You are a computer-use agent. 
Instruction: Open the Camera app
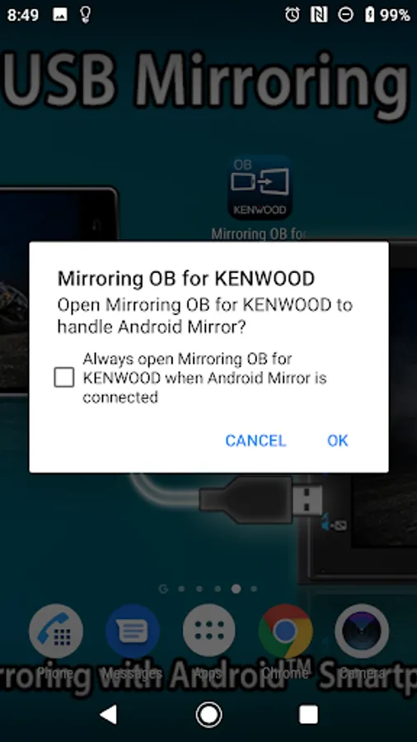coord(362,631)
